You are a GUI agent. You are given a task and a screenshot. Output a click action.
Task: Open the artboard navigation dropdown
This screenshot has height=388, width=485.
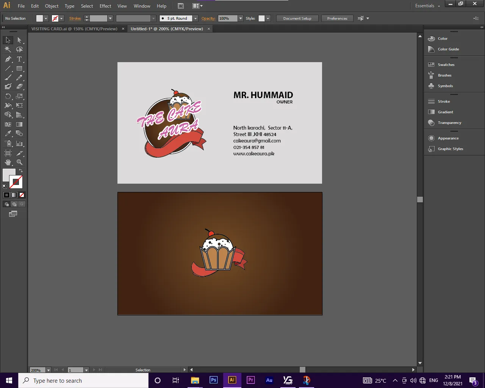click(86, 370)
